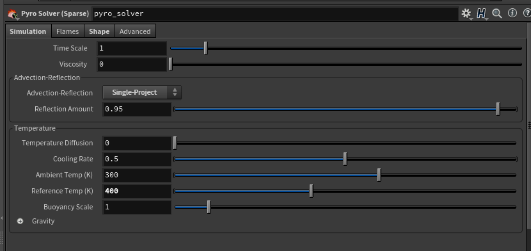The image size is (531, 251).
Task: Expand the Gravity plus icon
Action: (x=20, y=221)
